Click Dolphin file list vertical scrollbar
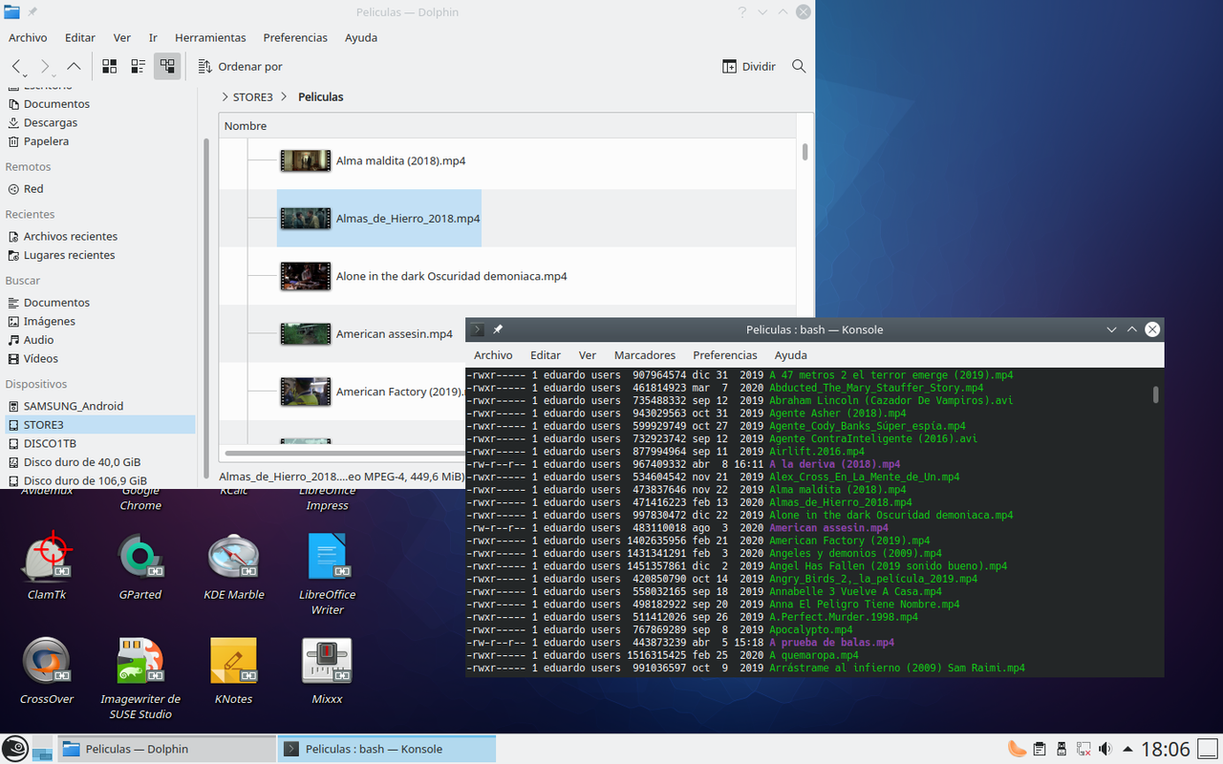 tap(805, 152)
